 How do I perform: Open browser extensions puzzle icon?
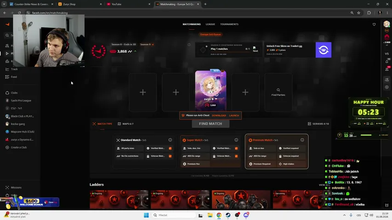[x=369, y=13]
